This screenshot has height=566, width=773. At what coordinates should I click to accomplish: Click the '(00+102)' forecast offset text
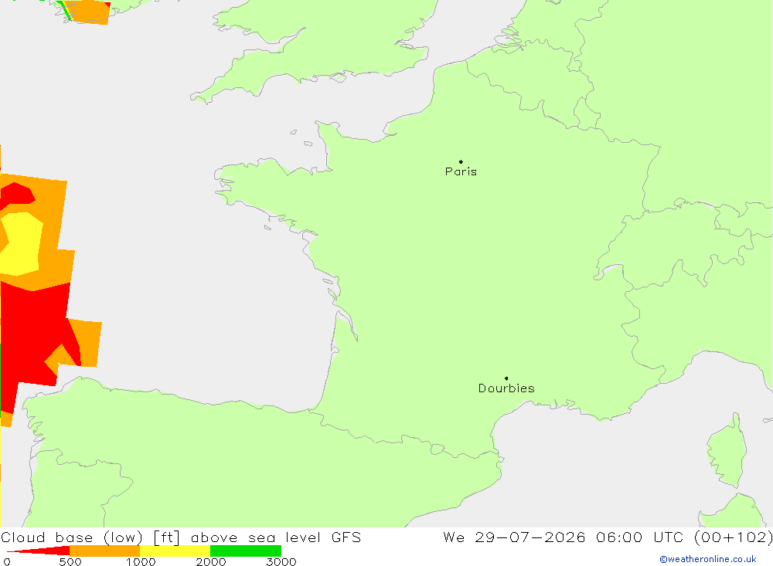click(x=733, y=537)
